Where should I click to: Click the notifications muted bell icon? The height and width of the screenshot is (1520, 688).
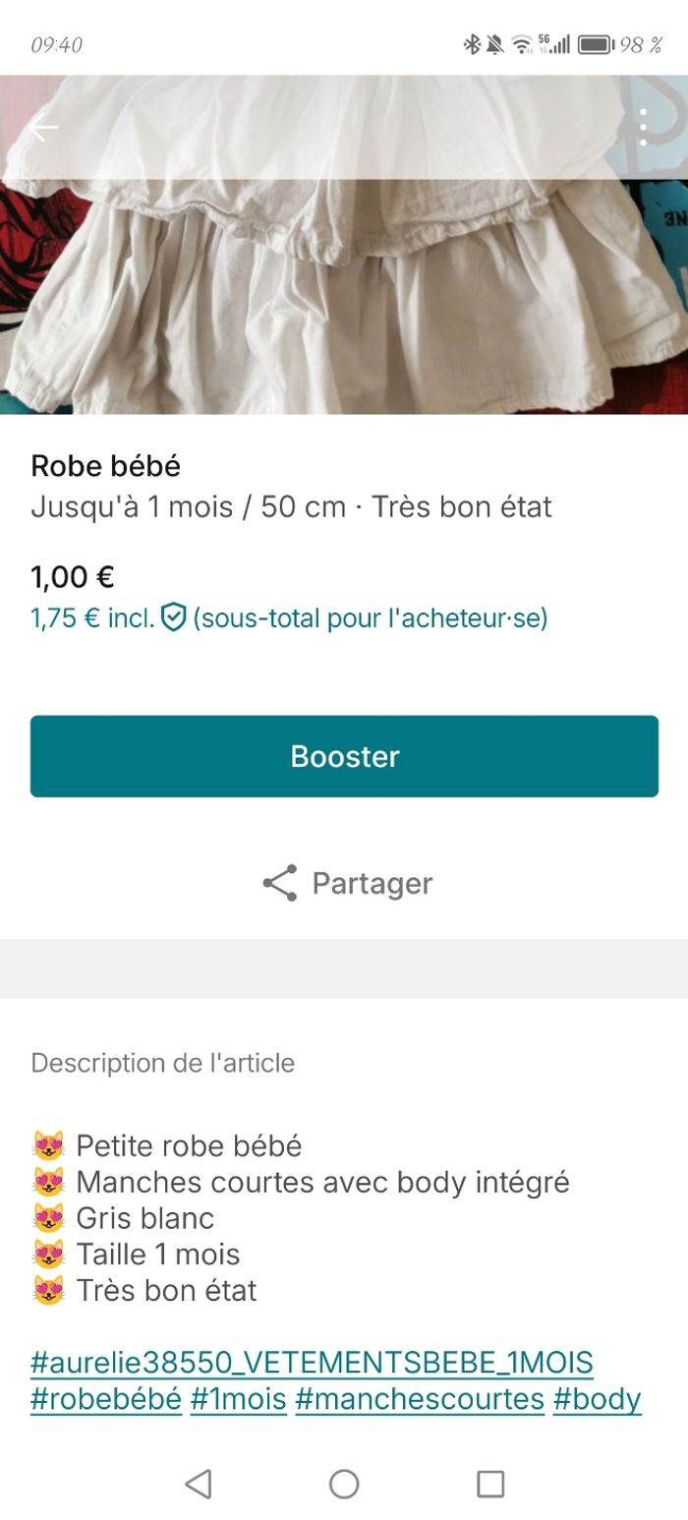point(493,44)
